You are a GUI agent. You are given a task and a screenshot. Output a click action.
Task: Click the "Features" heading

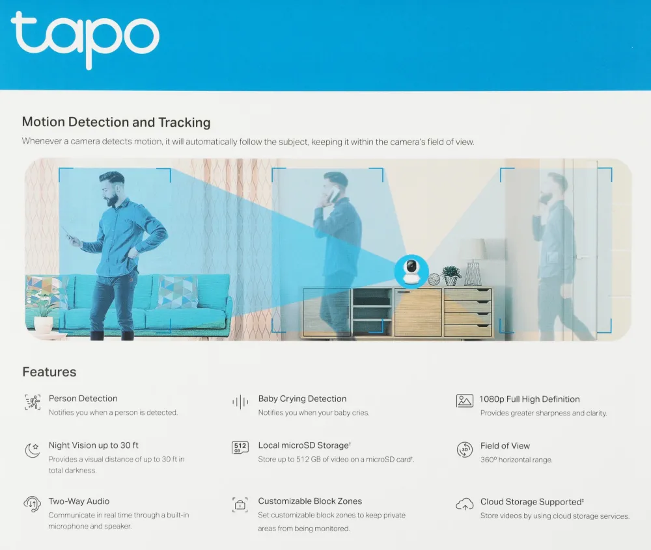[49, 372]
